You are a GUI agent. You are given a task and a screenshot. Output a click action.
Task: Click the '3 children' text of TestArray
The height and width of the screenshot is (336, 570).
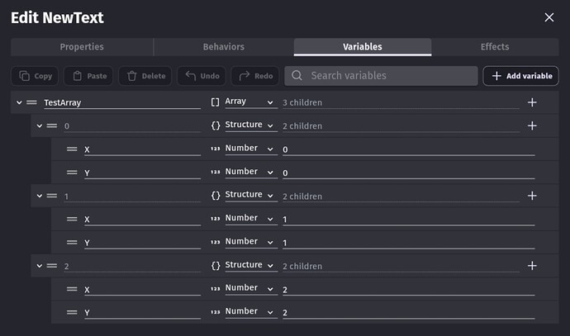pyautogui.click(x=302, y=103)
